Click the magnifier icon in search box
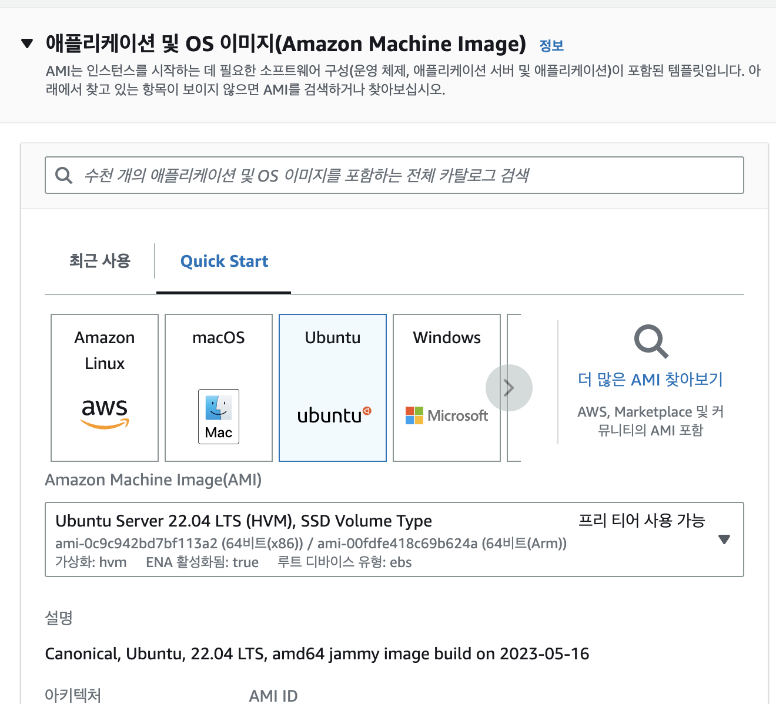Screen dimensions: 776x704 pyautogui.click(x=63, y=175)
